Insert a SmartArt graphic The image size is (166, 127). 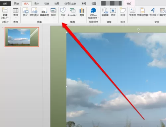tap(72, 12)
